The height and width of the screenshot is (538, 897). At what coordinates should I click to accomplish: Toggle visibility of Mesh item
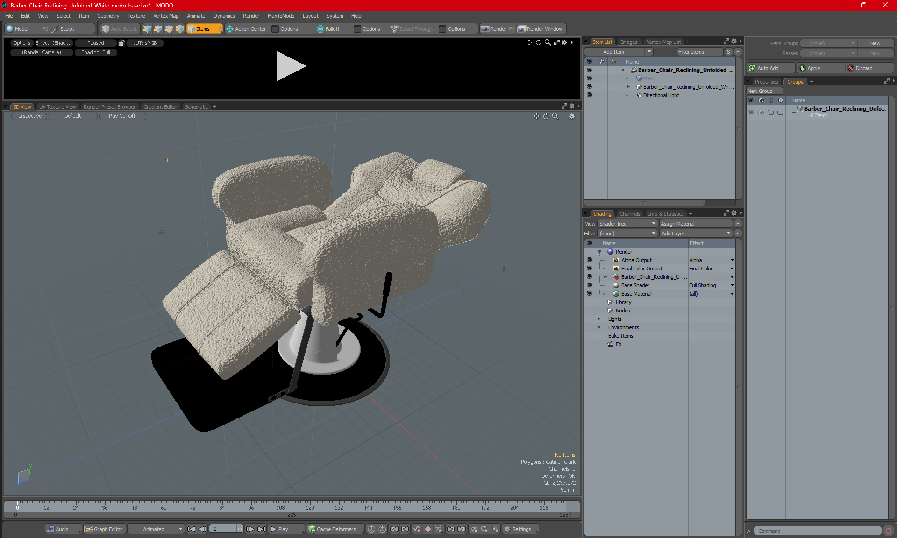pos(589,78)
